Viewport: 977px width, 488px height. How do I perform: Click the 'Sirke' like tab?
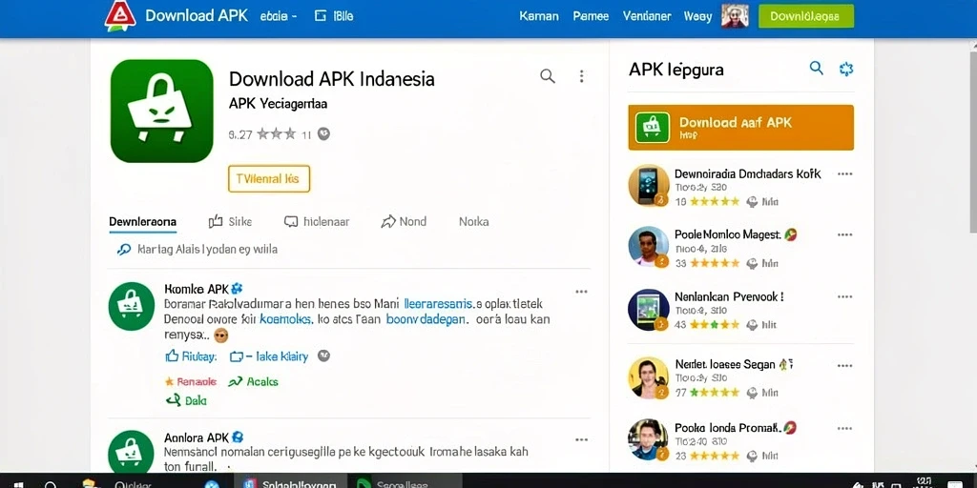click(230, 221)
